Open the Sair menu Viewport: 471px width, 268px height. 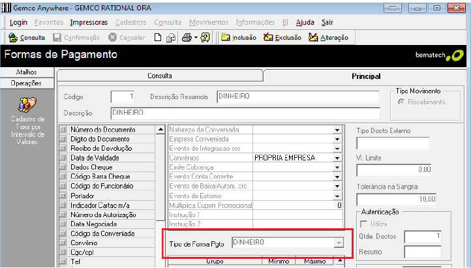327,23
